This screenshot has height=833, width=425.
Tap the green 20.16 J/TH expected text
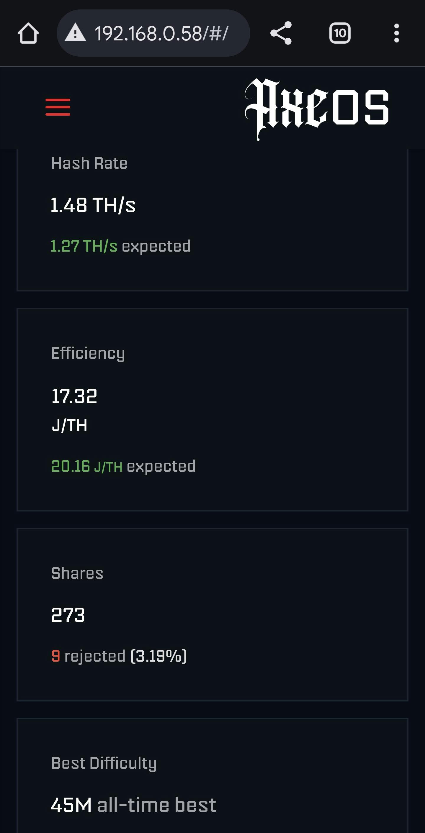87,466
